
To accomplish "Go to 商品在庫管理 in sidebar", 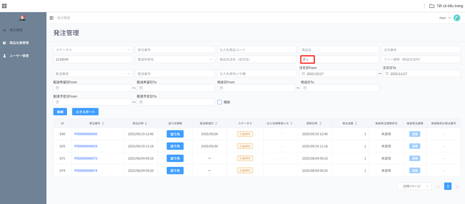I will tap(19, 43).
